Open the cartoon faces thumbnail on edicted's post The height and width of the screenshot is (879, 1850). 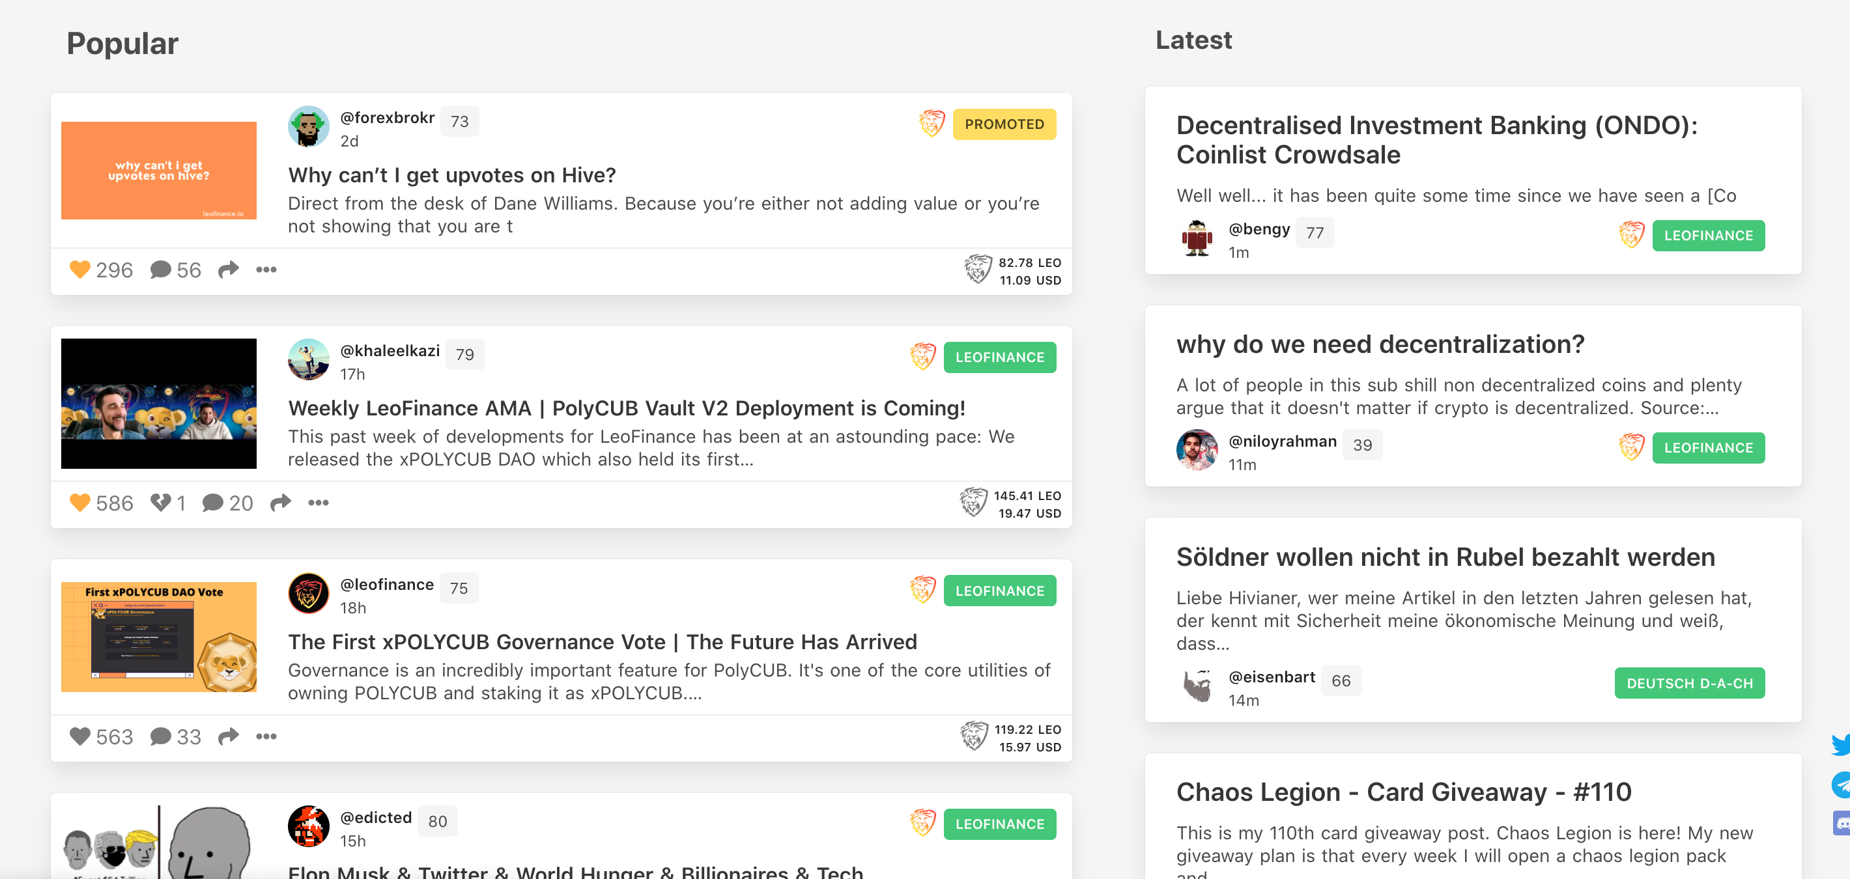click(159, 842)
